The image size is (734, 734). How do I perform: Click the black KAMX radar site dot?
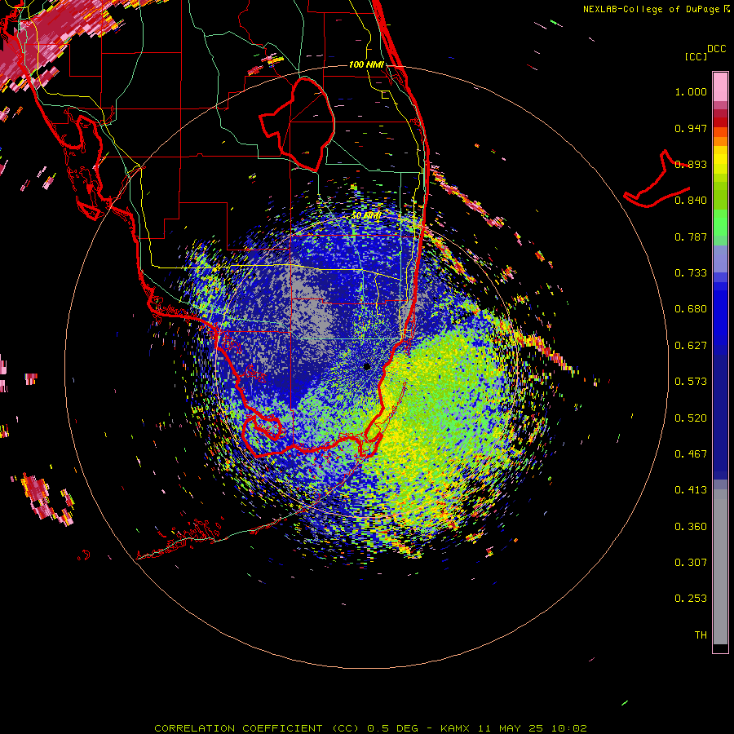367,366
